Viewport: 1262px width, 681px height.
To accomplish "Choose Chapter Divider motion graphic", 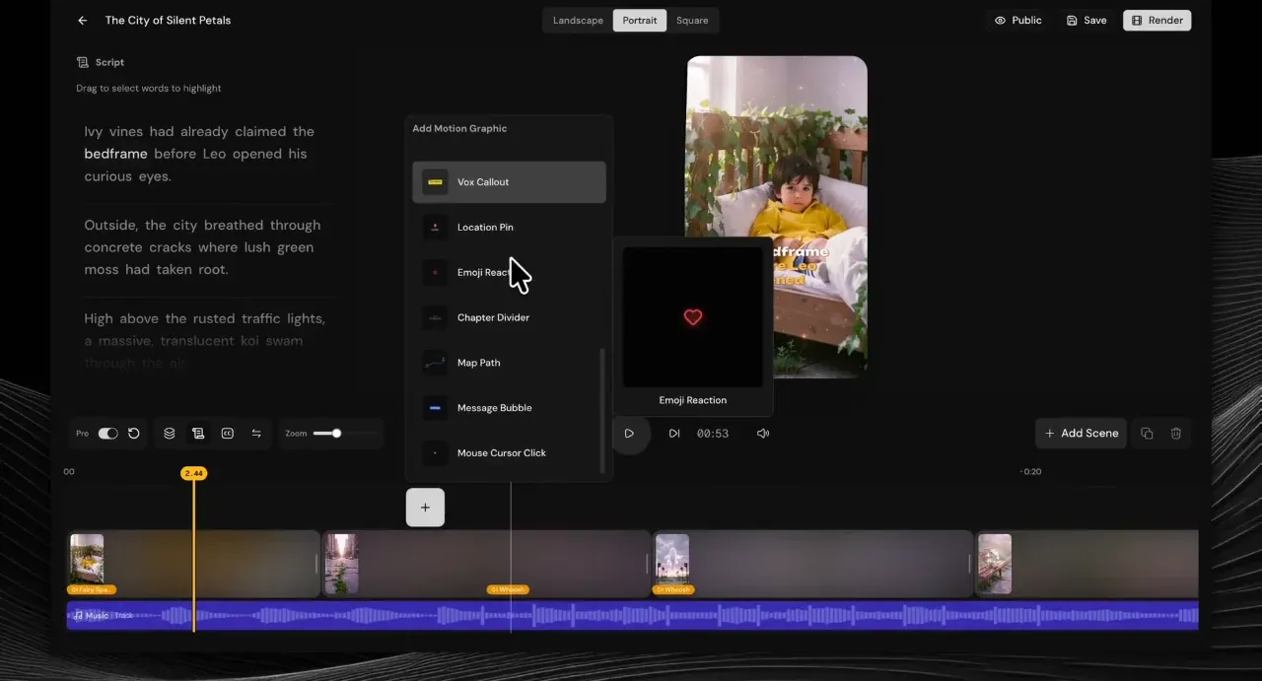I will tap(509, 317).
